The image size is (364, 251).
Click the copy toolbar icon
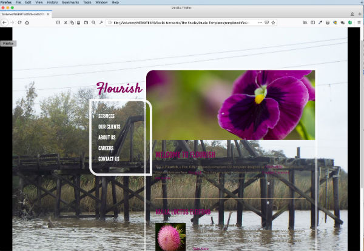pyautogui.click(x=72, y=22)
